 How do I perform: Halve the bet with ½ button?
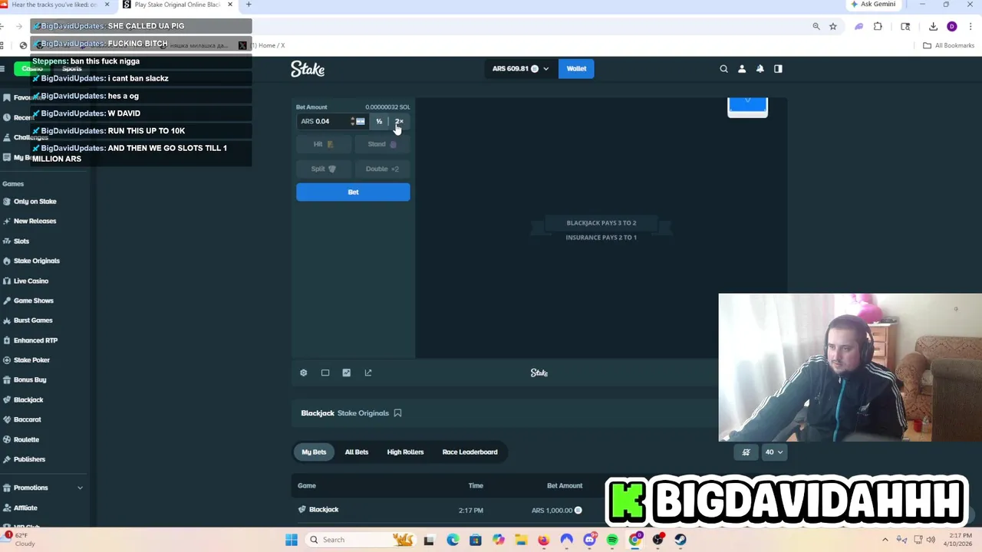tap(379, 121)
